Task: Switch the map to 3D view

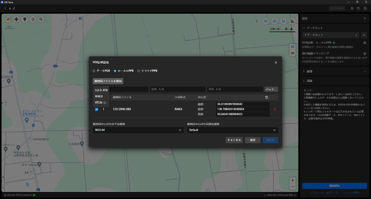Action: click(x=293, y=53)
